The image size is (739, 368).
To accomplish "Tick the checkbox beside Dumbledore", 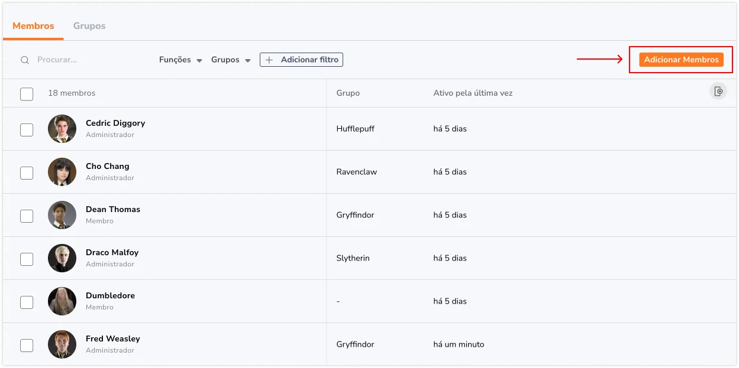I will [27, 302].
